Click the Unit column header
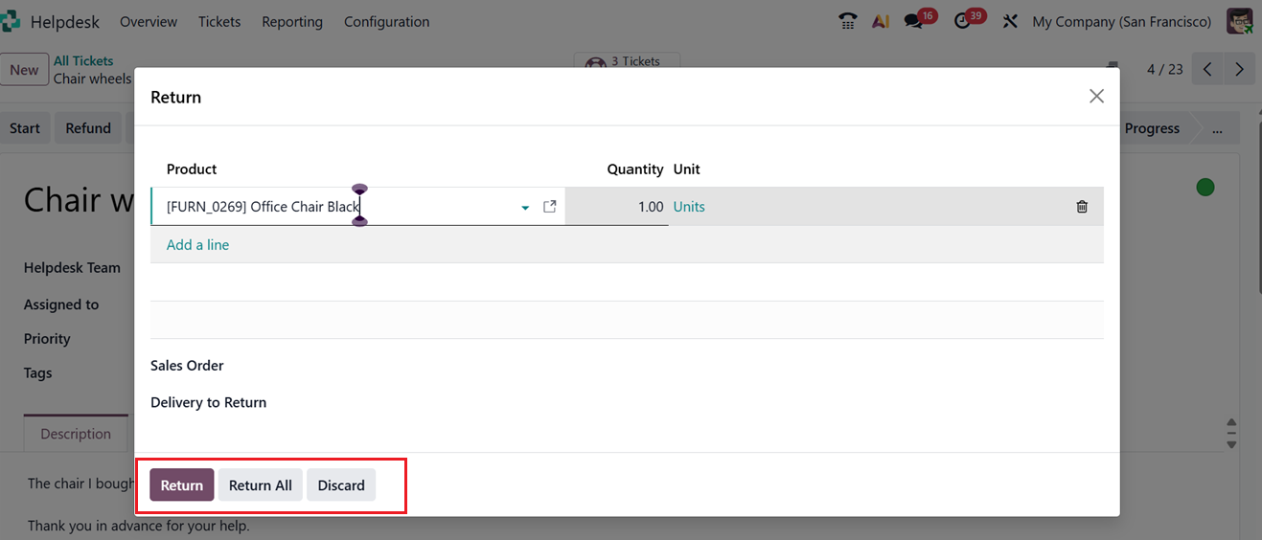The height and width of the screenshot is (540, 1262). [686, 169]
